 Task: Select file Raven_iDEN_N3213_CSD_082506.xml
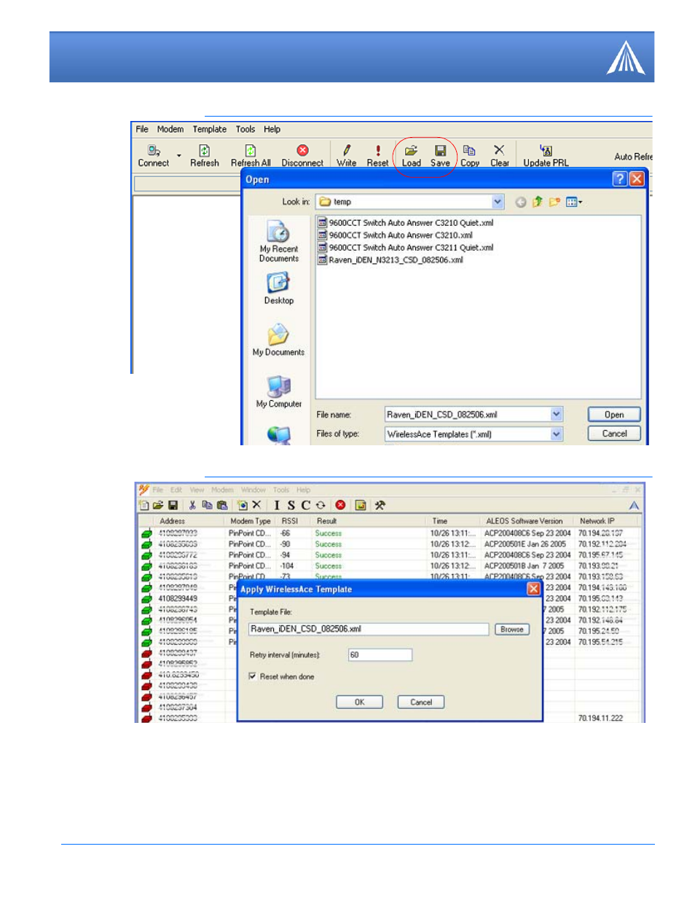tap(390, 260)
